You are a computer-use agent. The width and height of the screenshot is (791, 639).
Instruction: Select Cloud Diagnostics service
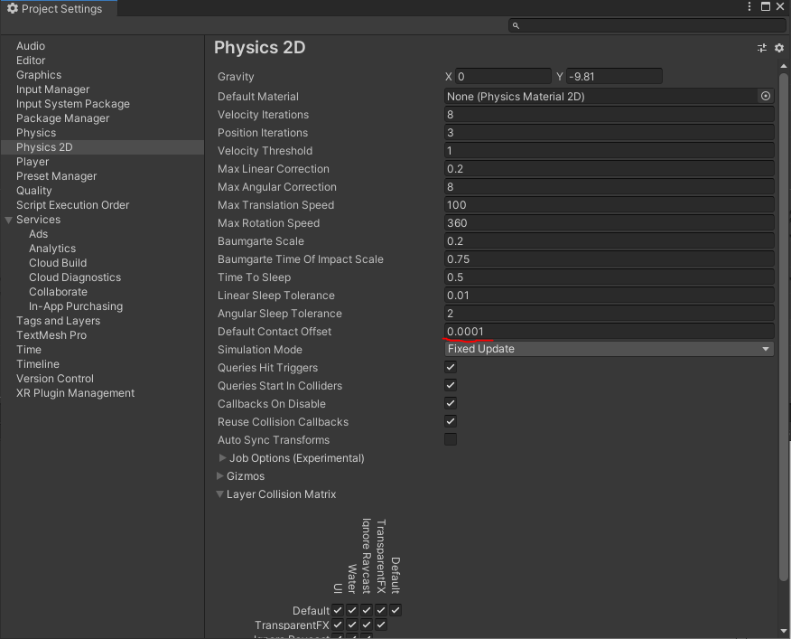point(75,277)
